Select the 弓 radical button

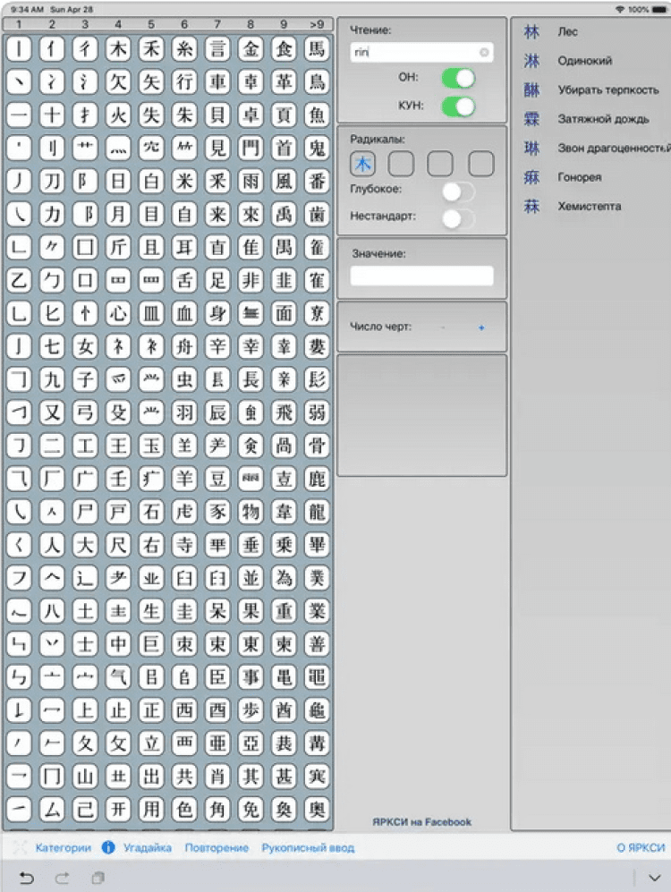pos(85,412)
